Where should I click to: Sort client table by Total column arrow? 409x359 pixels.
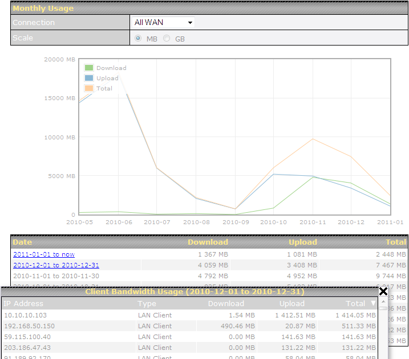tap(373, 303)
